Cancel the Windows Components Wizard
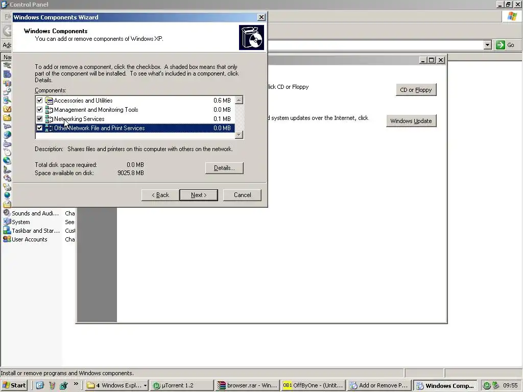Image resolution: width=523 pixels, height=392 pixels. (242, 195)
